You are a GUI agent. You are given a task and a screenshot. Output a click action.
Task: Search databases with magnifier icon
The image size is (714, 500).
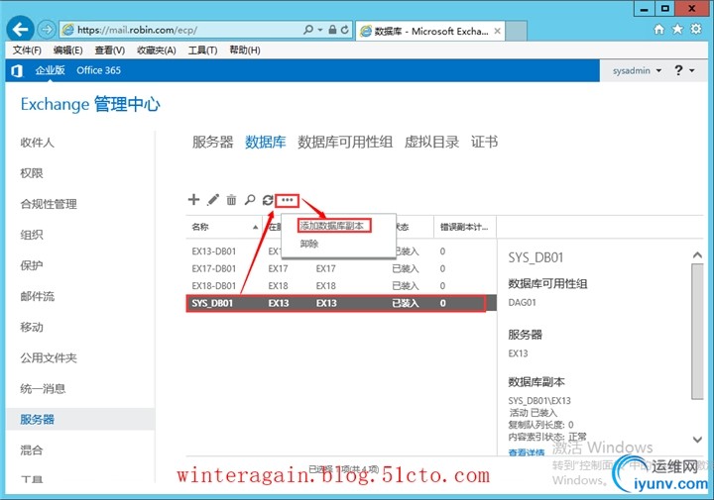[x=250, y=200]
